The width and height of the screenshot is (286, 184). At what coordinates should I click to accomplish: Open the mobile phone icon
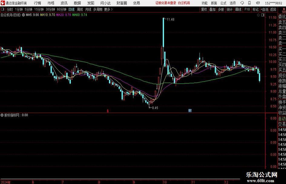[249, 3]
